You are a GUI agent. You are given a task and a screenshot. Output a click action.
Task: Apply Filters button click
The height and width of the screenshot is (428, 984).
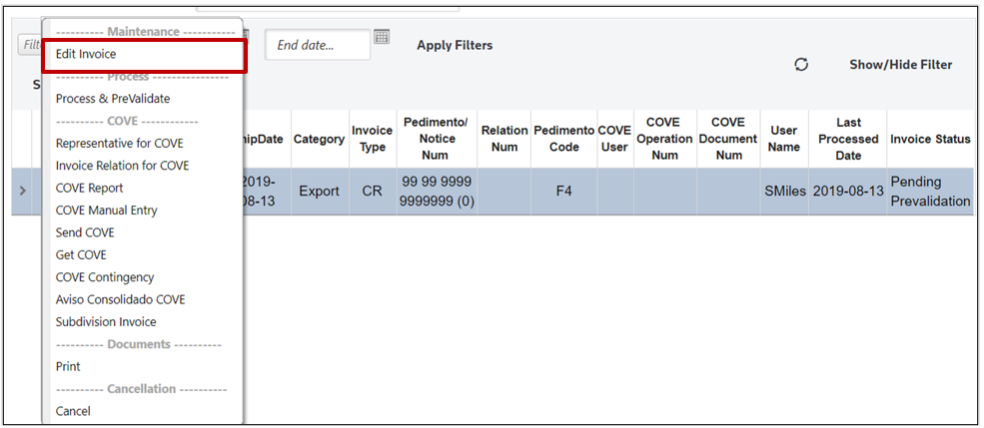455,45
